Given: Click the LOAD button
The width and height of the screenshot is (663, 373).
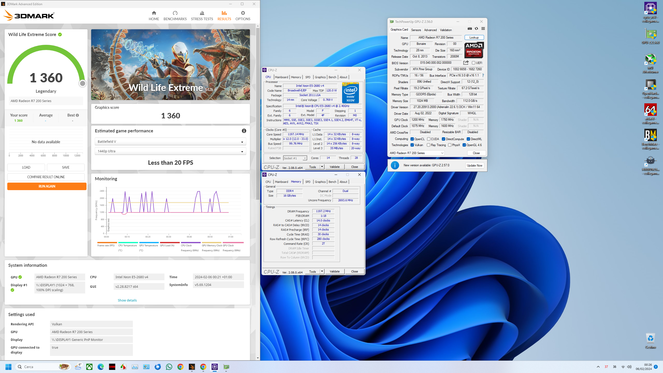Looking at the screenshot, I should click(26, 167).
